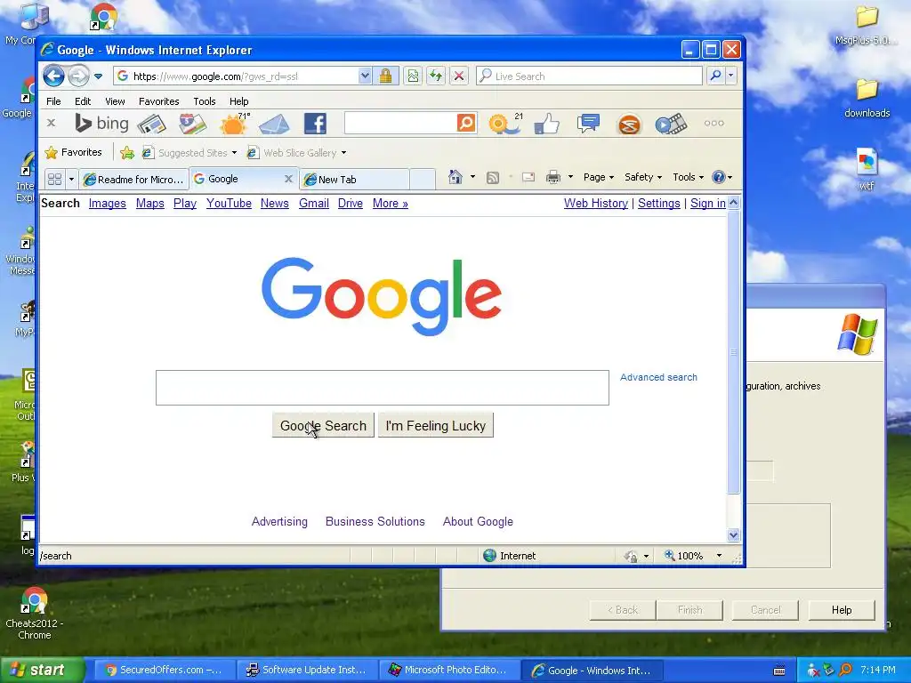Click the Google search text field
The image size is (911, 683).
383,388
